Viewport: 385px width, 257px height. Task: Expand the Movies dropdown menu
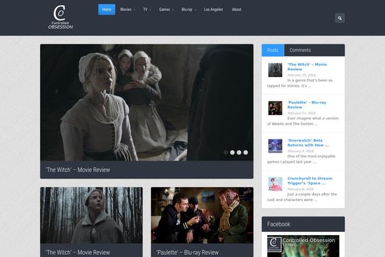[x=128, y=10]
